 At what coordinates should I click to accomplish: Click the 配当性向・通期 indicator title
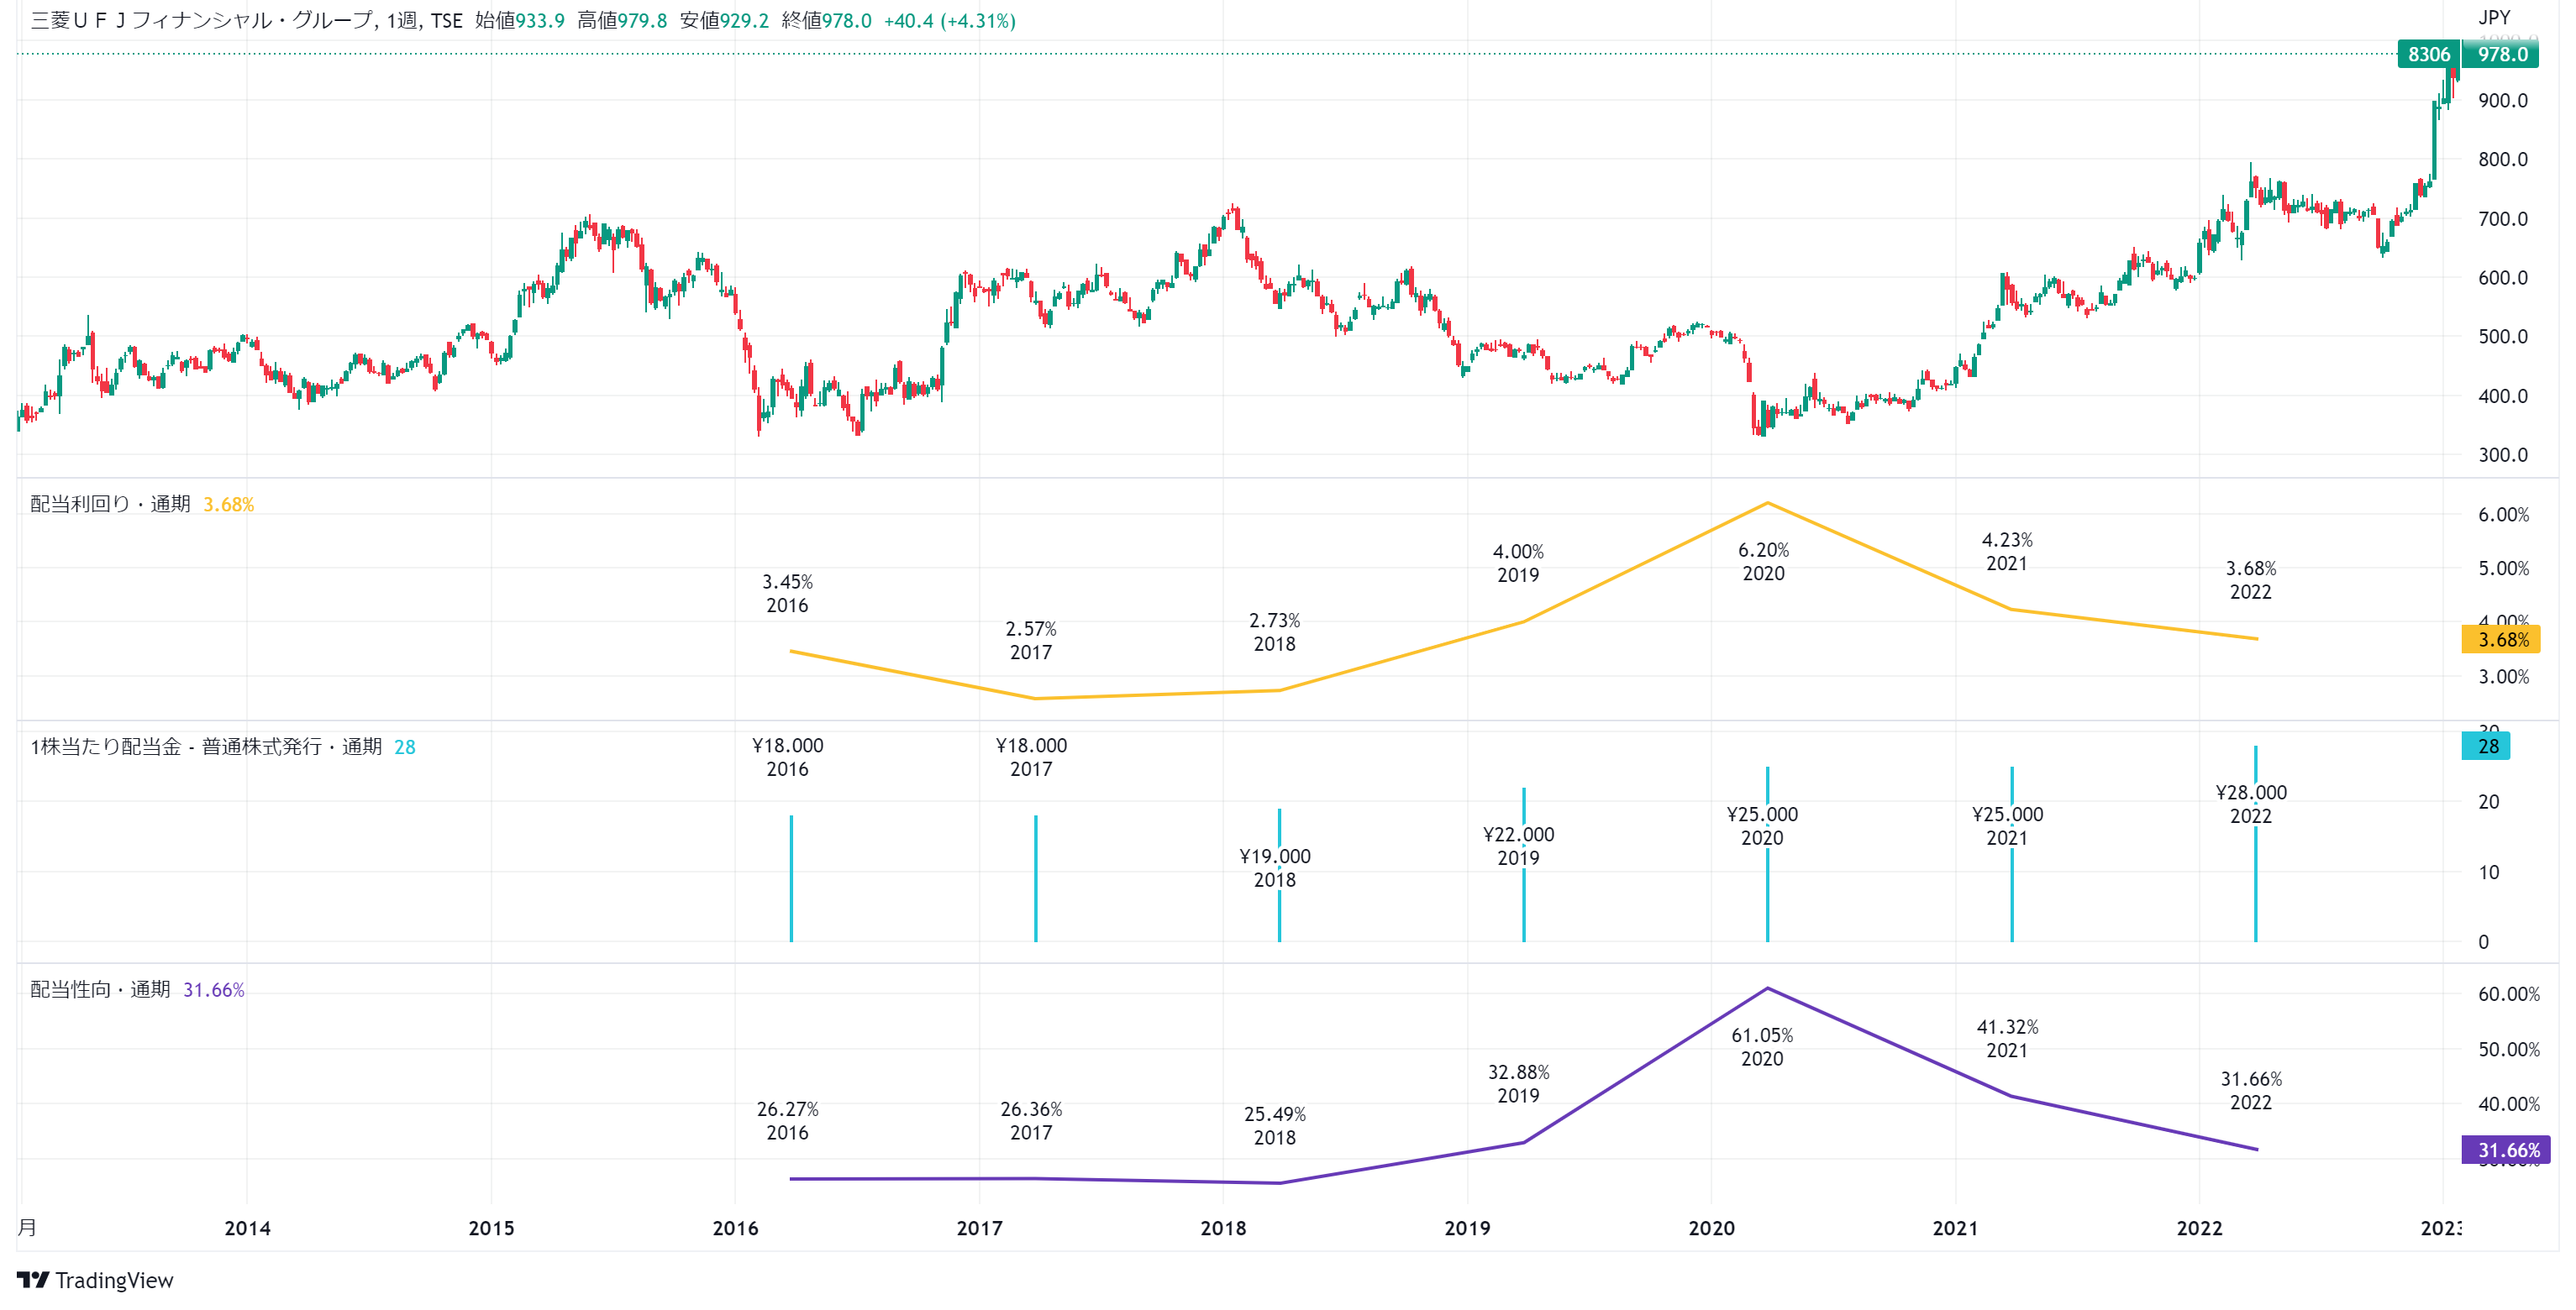pos(100,989)
